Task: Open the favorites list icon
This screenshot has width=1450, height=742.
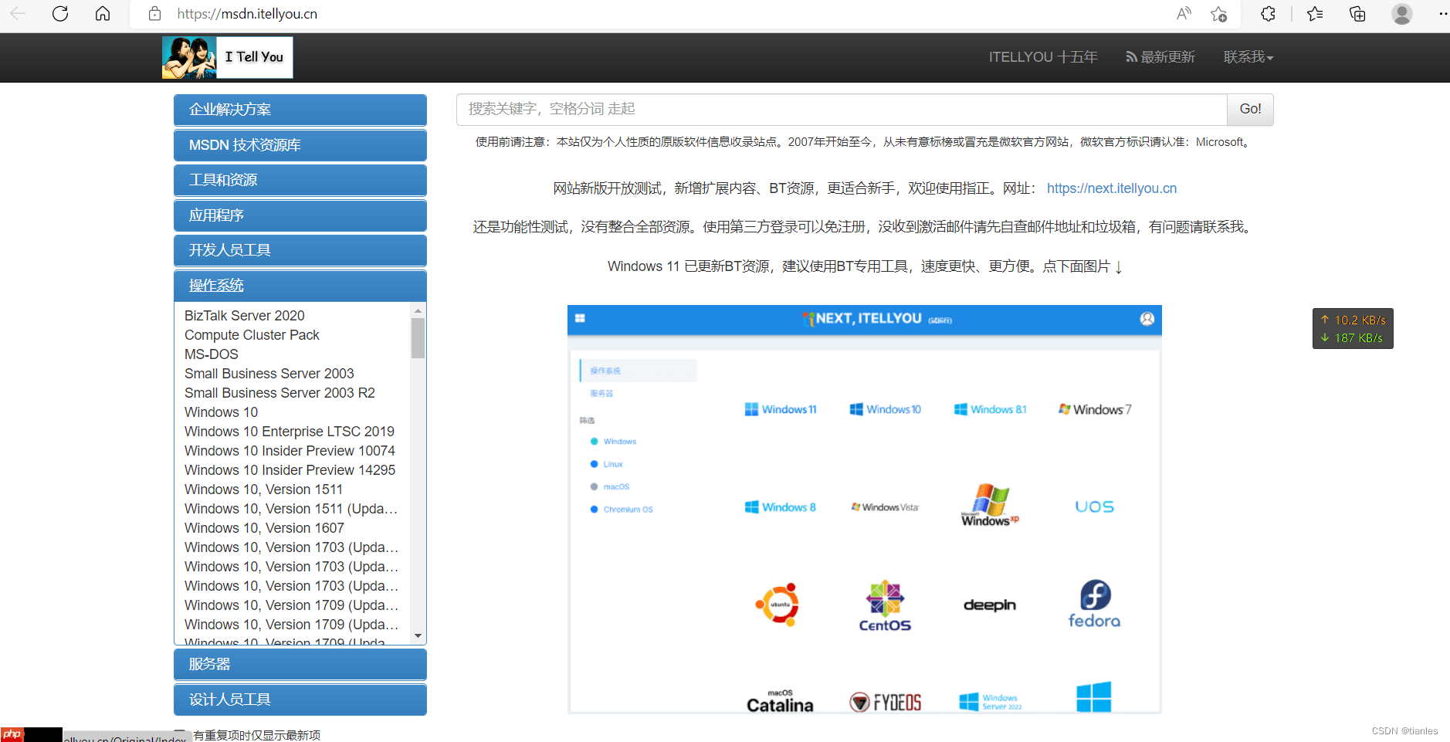Action: click(x=1315, y=13)
